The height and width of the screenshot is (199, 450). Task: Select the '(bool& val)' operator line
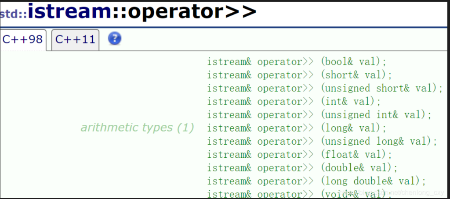[x=297, y=61]
